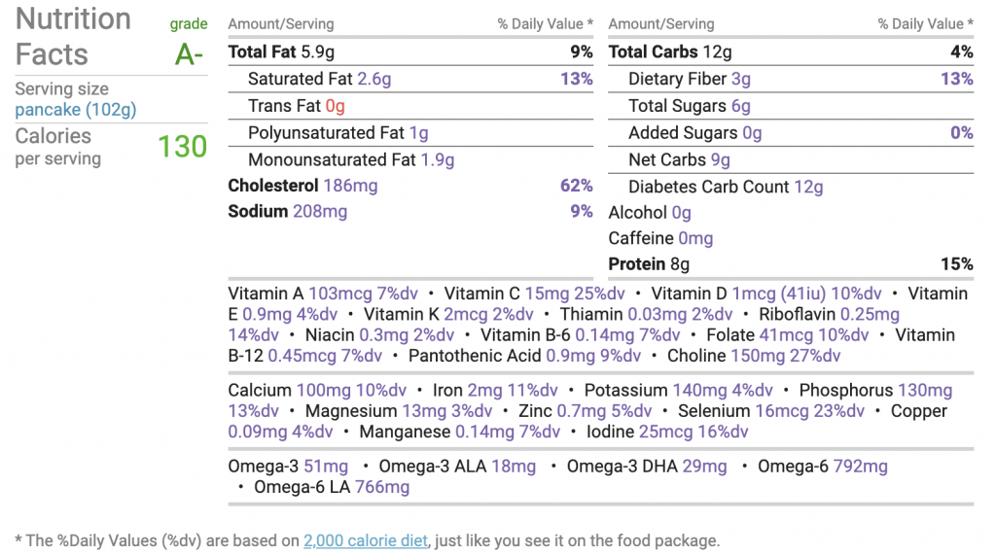Click the Diabetes Carb Count 12g value

(808, 187)
